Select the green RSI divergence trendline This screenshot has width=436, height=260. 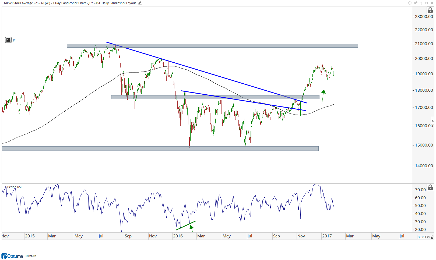tap(186, 226)
